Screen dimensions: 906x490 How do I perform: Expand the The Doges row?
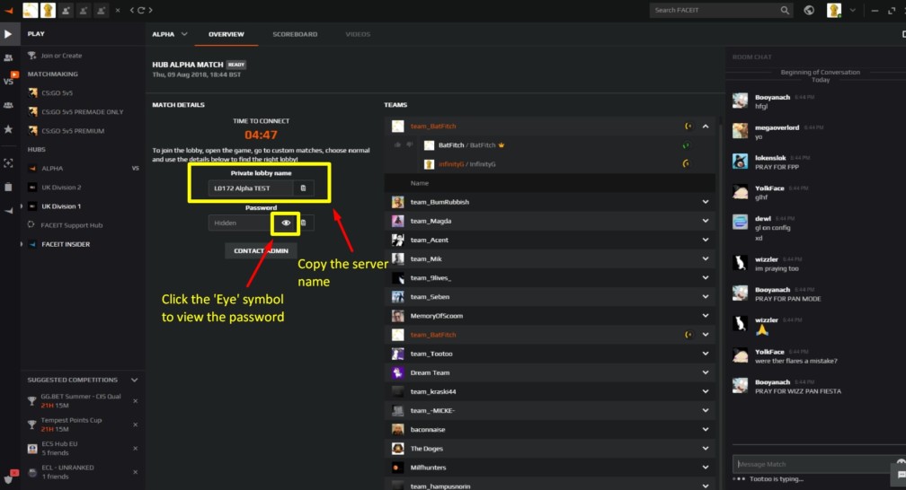(x=706, y=449)
